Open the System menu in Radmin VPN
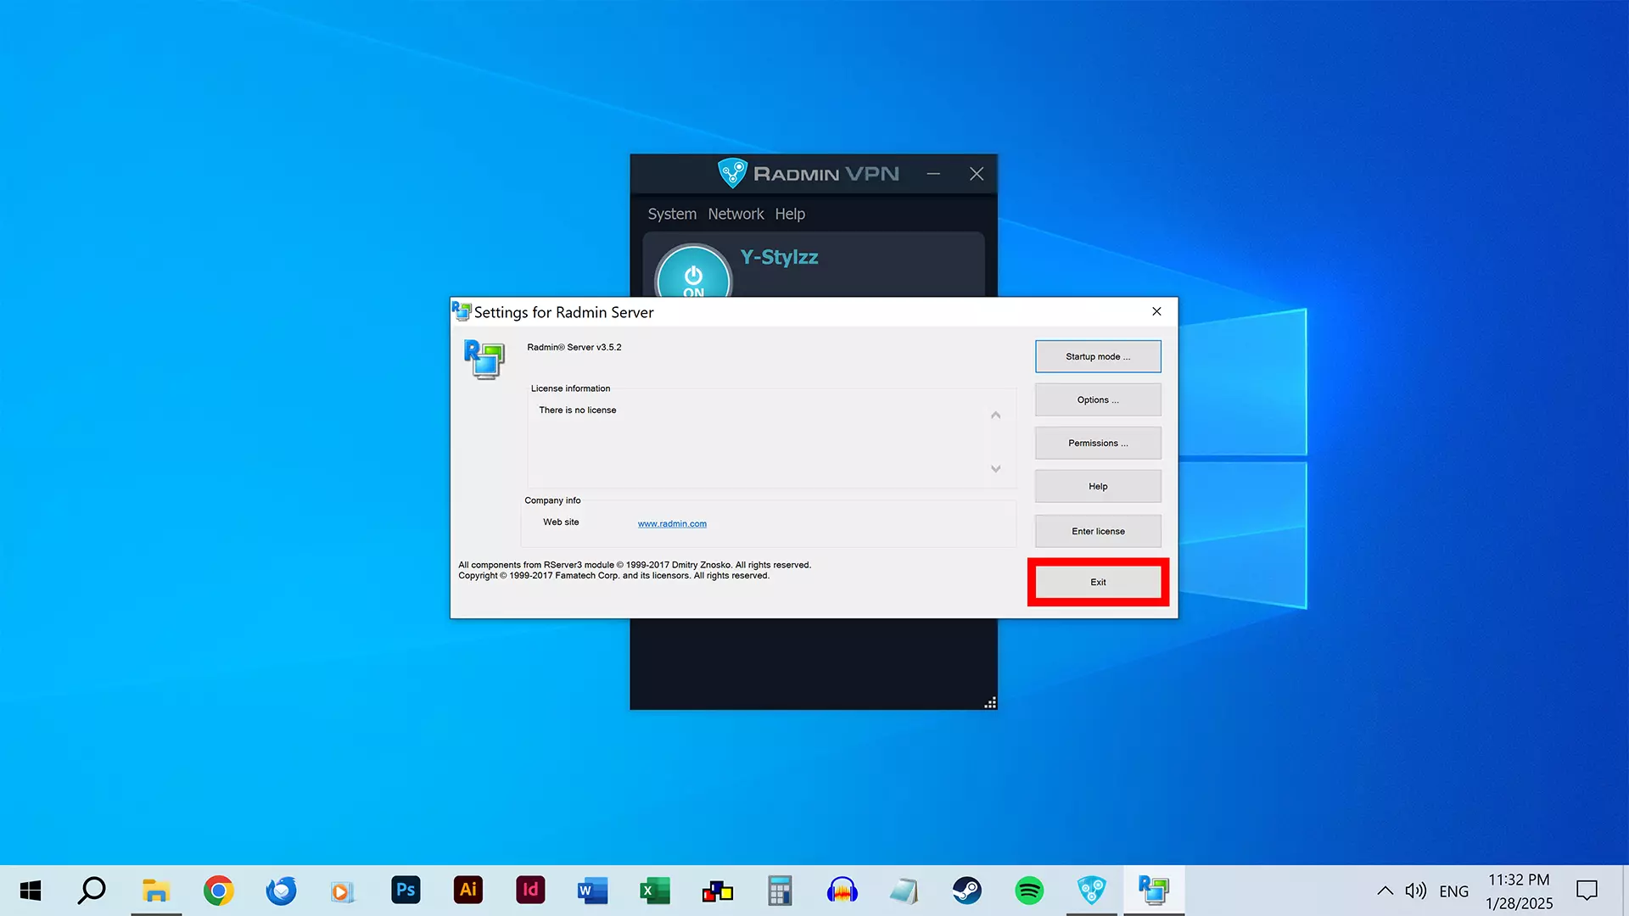Image resolution: width=1629 pixels, height=916 pixels. point(672,214)
